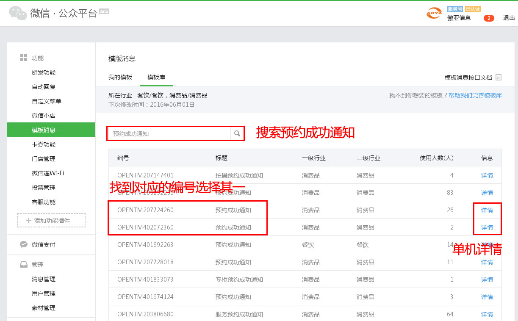The width and height of the screenshot is (518, 321).
Task: Click the 管理 inbox icon in sidebar
Action: pos(24,265)
